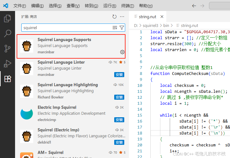Screen dimensions: 230x158
Task: Close the string.nut editor tab
Action: pos(162,17)
